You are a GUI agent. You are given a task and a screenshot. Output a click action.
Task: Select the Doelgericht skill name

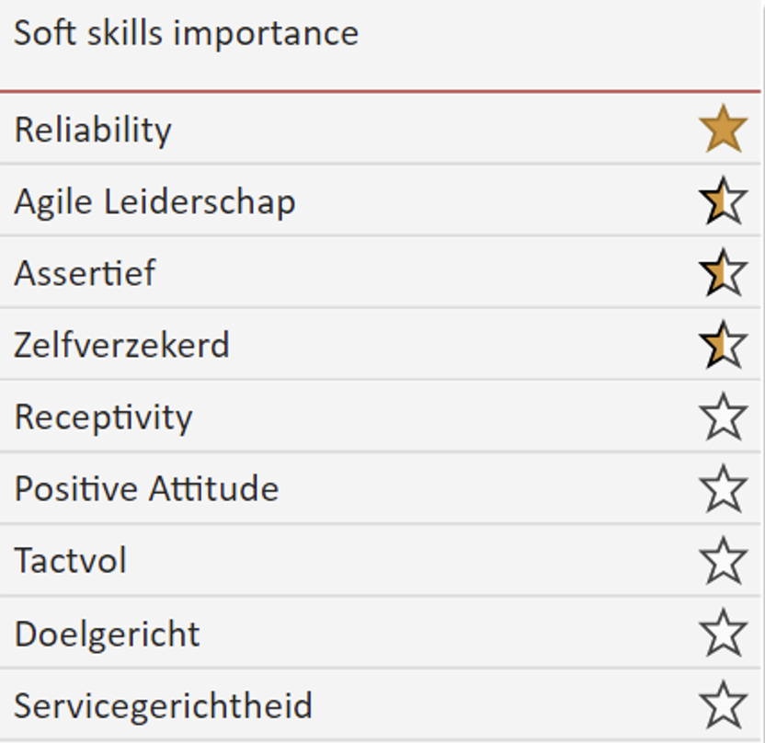(107, 634)
